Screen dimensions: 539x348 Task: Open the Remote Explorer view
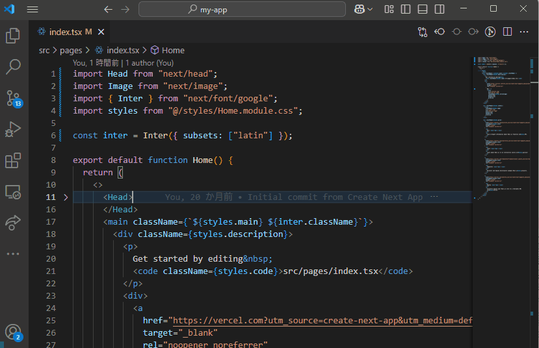click(x=13, y=192)
